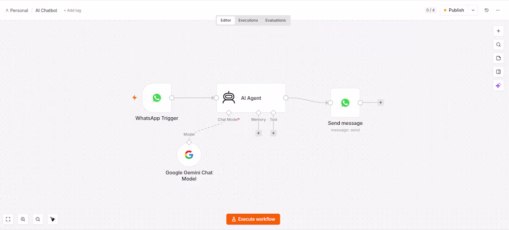509x230 pixels.
Task: Switch to the Evaluations tab
Action: (276, 20)
